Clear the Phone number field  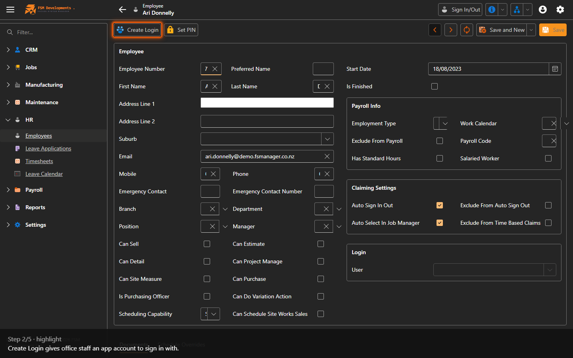(x=327, y=174)
